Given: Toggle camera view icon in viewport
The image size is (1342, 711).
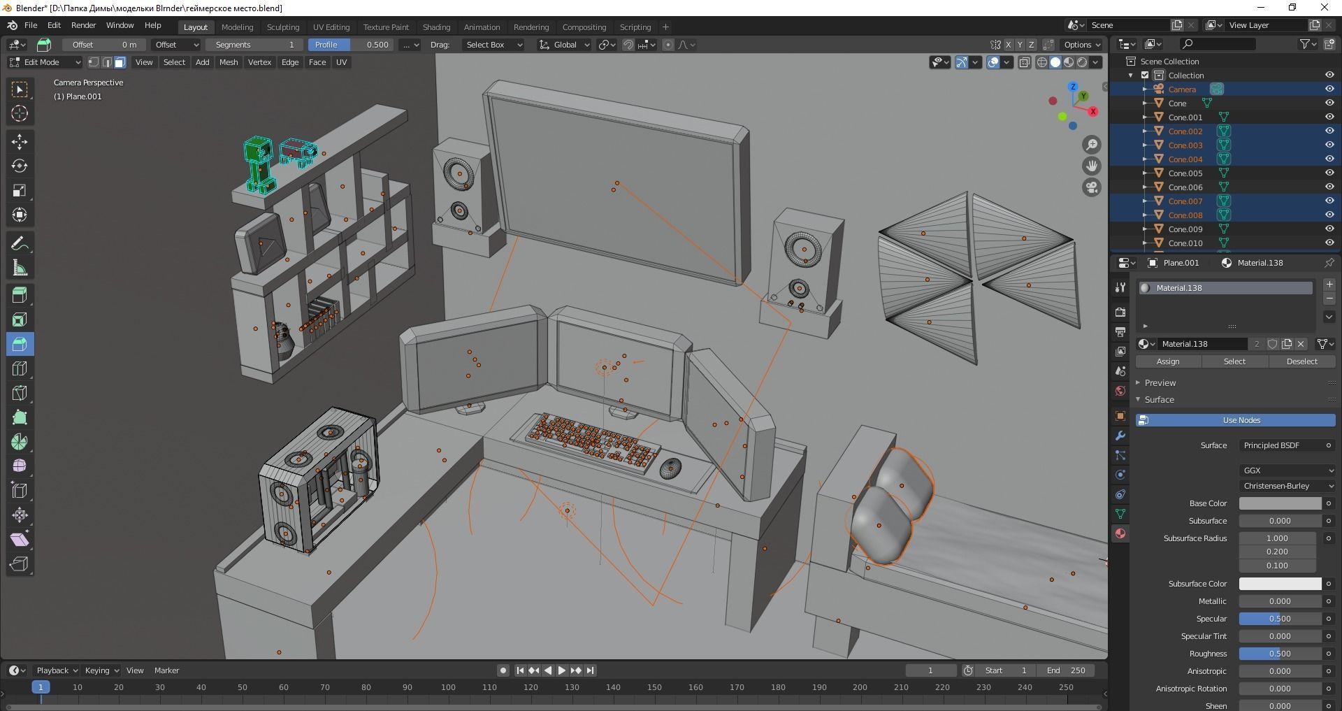Looking at the screenshot, I should click(x=1092, y=187).
